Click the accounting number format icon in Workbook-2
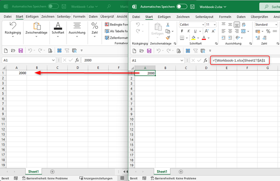The image size is (280, 181). pos(258,31)
